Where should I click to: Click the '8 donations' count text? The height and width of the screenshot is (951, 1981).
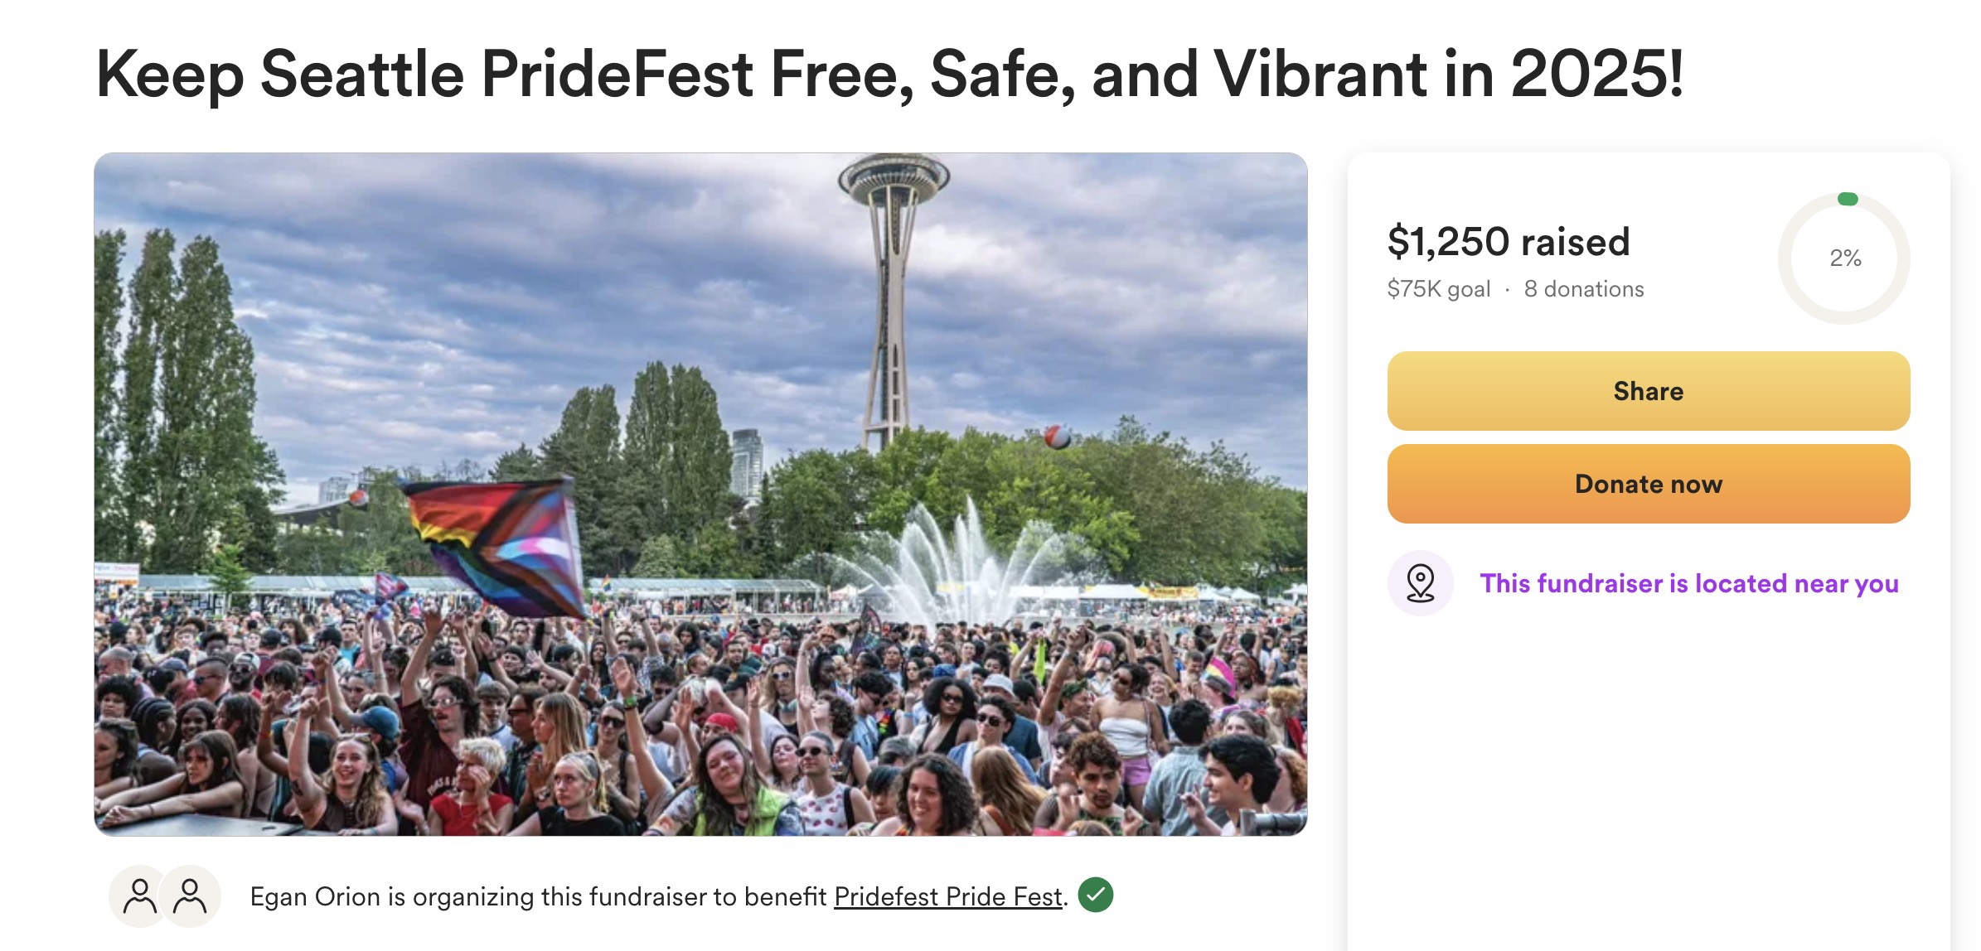(1584, 289)
